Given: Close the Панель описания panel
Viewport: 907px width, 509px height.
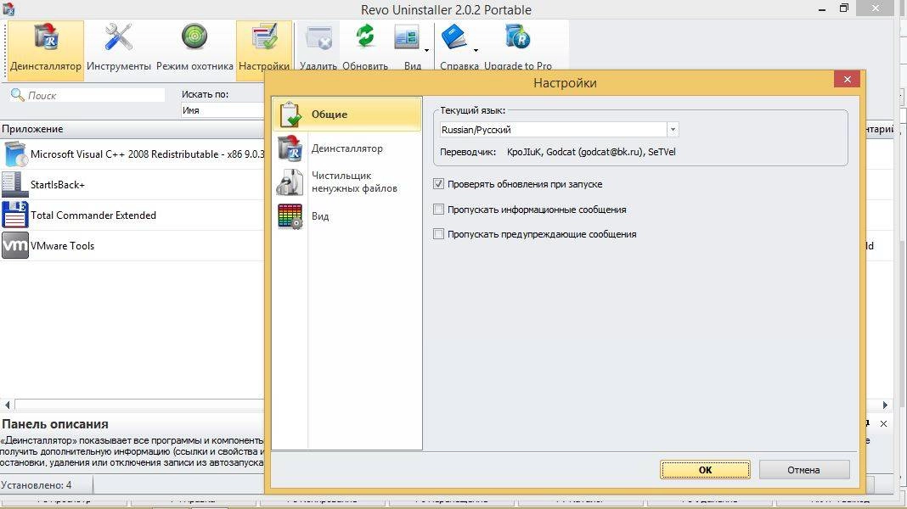Looking at the screenshot, I should [883, 423].
